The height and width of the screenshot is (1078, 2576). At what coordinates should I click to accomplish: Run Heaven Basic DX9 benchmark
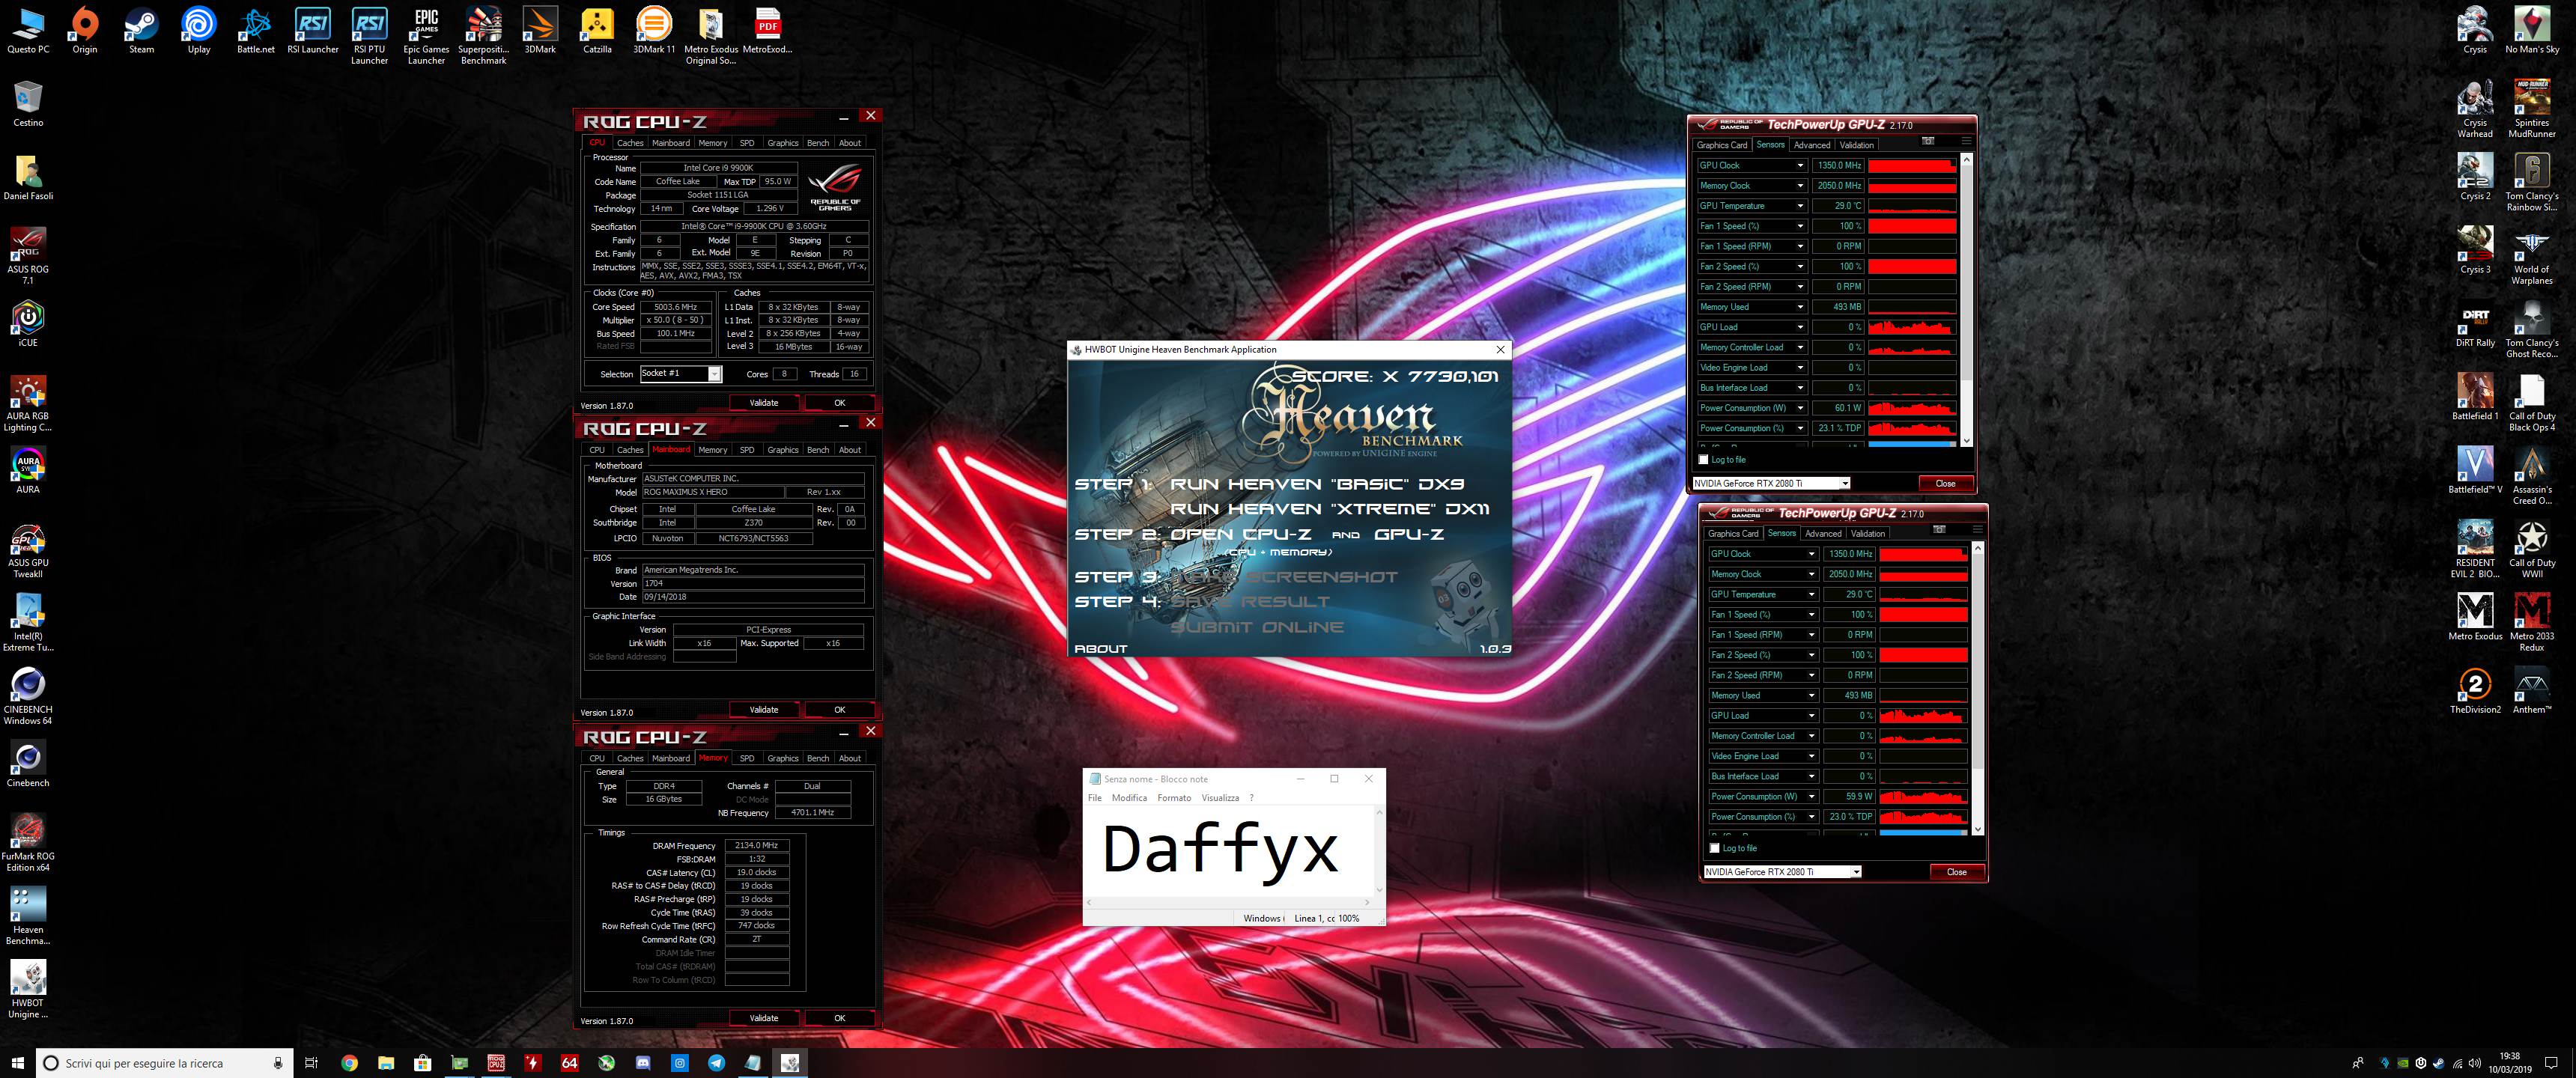(1317, 484)
